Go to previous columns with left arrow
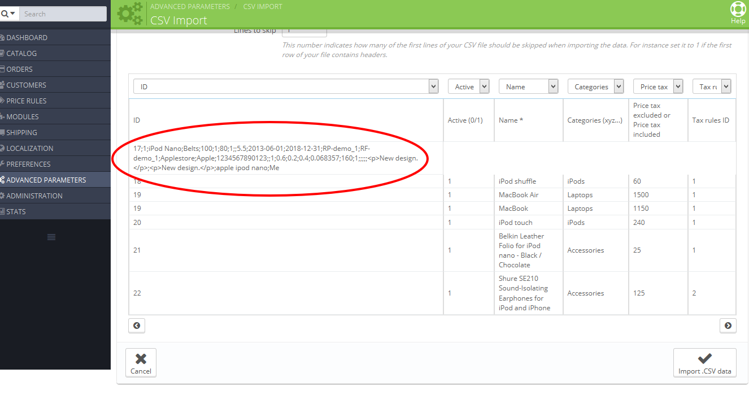749x399 pixels. [137, 326]
